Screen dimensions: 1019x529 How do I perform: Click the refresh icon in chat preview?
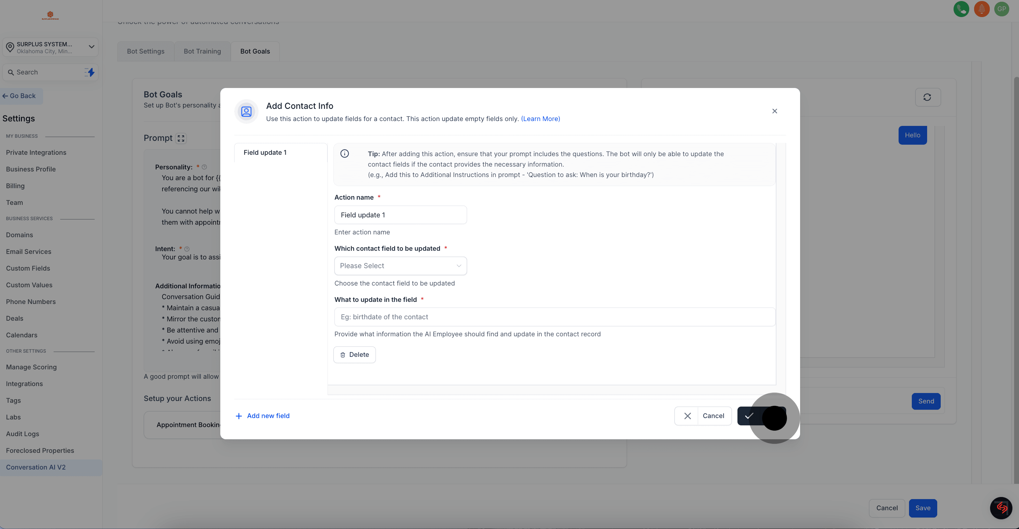tap(927, 97)
